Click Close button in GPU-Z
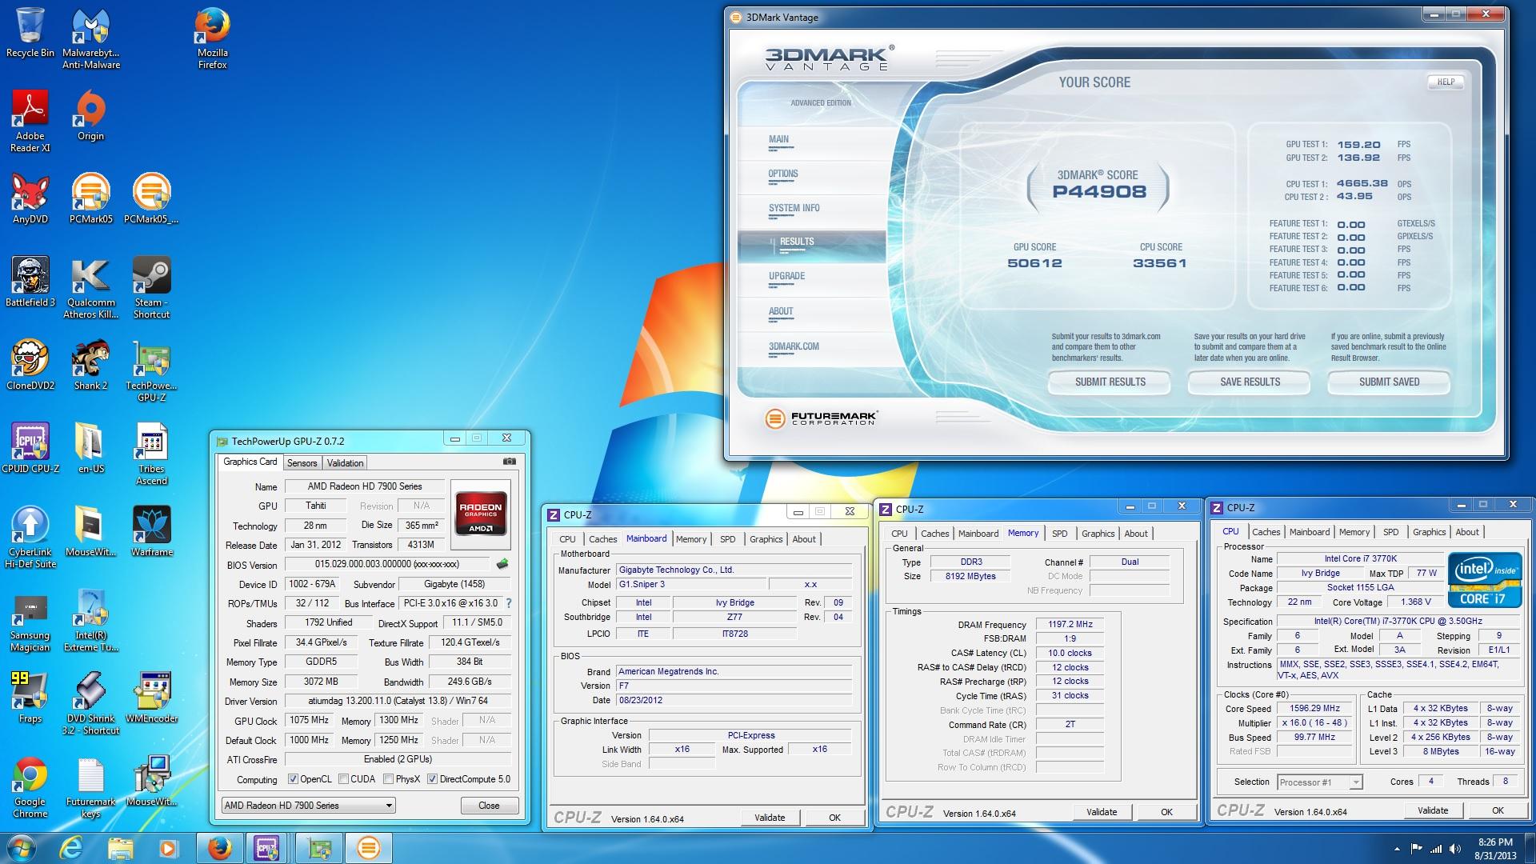 coord(489,806)
